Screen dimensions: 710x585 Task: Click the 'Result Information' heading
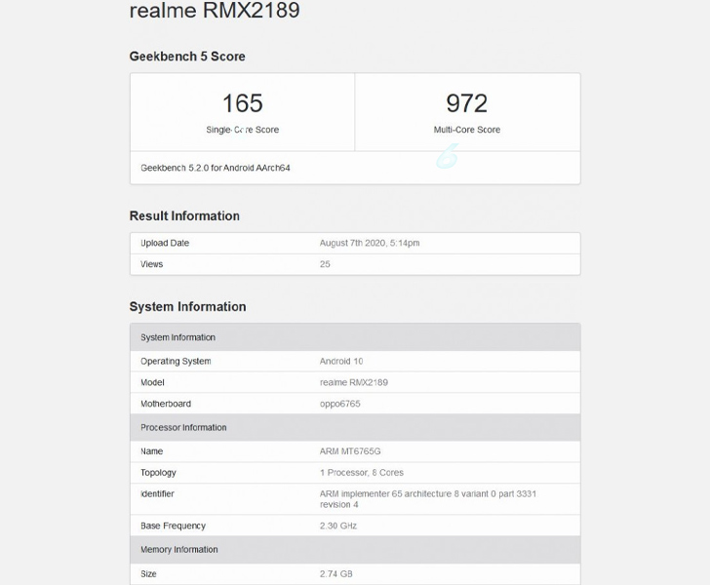click(184, 216)
